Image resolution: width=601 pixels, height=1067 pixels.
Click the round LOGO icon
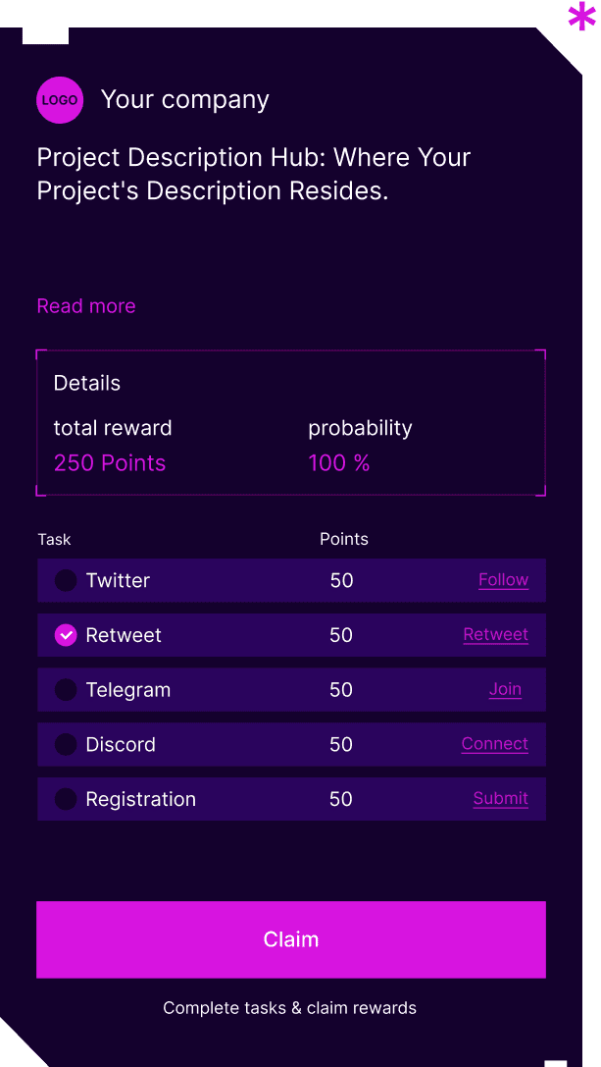60,100
